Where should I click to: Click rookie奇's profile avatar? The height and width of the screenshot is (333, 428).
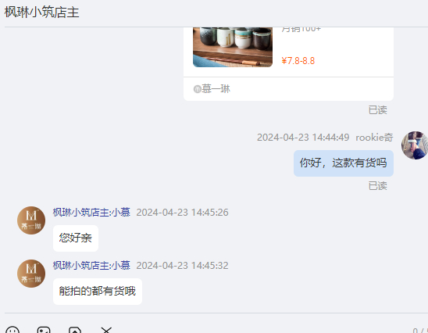[x=415, y=145]
